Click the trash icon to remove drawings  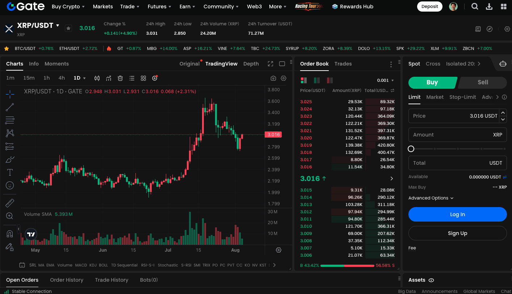(x=120, y=78)
